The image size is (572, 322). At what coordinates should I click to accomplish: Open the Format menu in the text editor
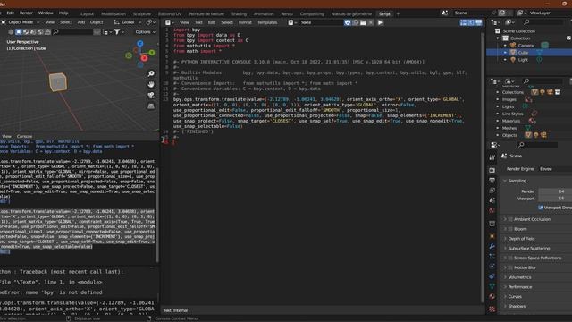245,22
